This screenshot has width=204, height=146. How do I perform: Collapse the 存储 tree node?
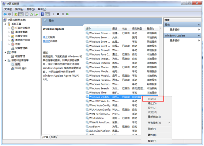pos(5,52)
